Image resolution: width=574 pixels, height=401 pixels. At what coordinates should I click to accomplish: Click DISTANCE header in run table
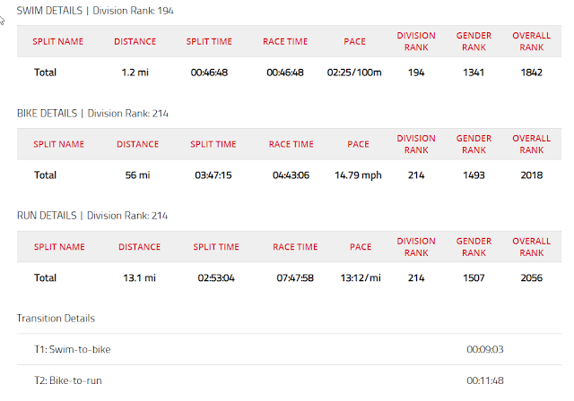pos(140,247)
